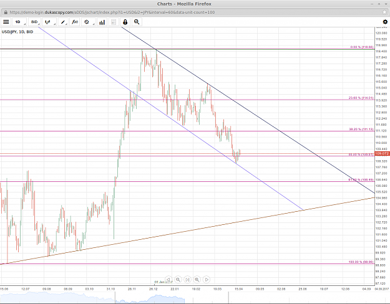Screen dimensions: 390x304
Task: Click the 22.01 date label on time axis
Action: pos(175,289)
